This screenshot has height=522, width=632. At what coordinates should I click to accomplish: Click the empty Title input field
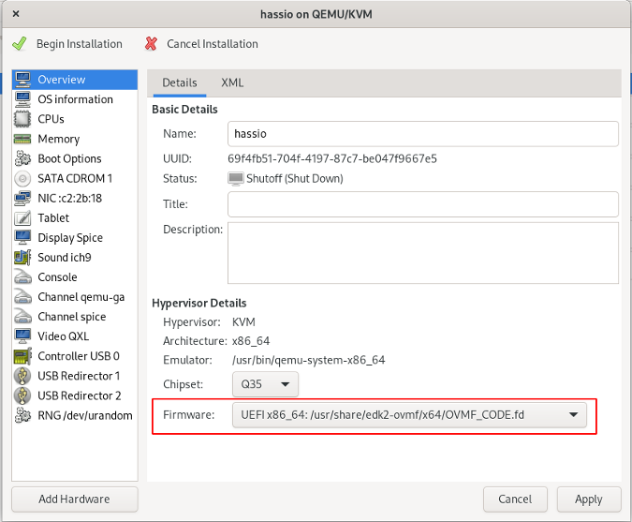click(423, 204)
